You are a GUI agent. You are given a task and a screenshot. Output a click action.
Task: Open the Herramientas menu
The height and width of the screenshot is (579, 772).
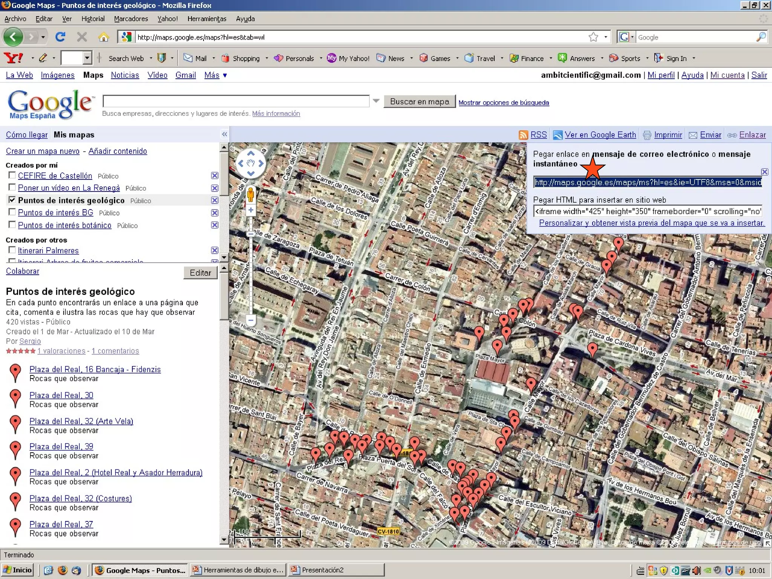207,19
